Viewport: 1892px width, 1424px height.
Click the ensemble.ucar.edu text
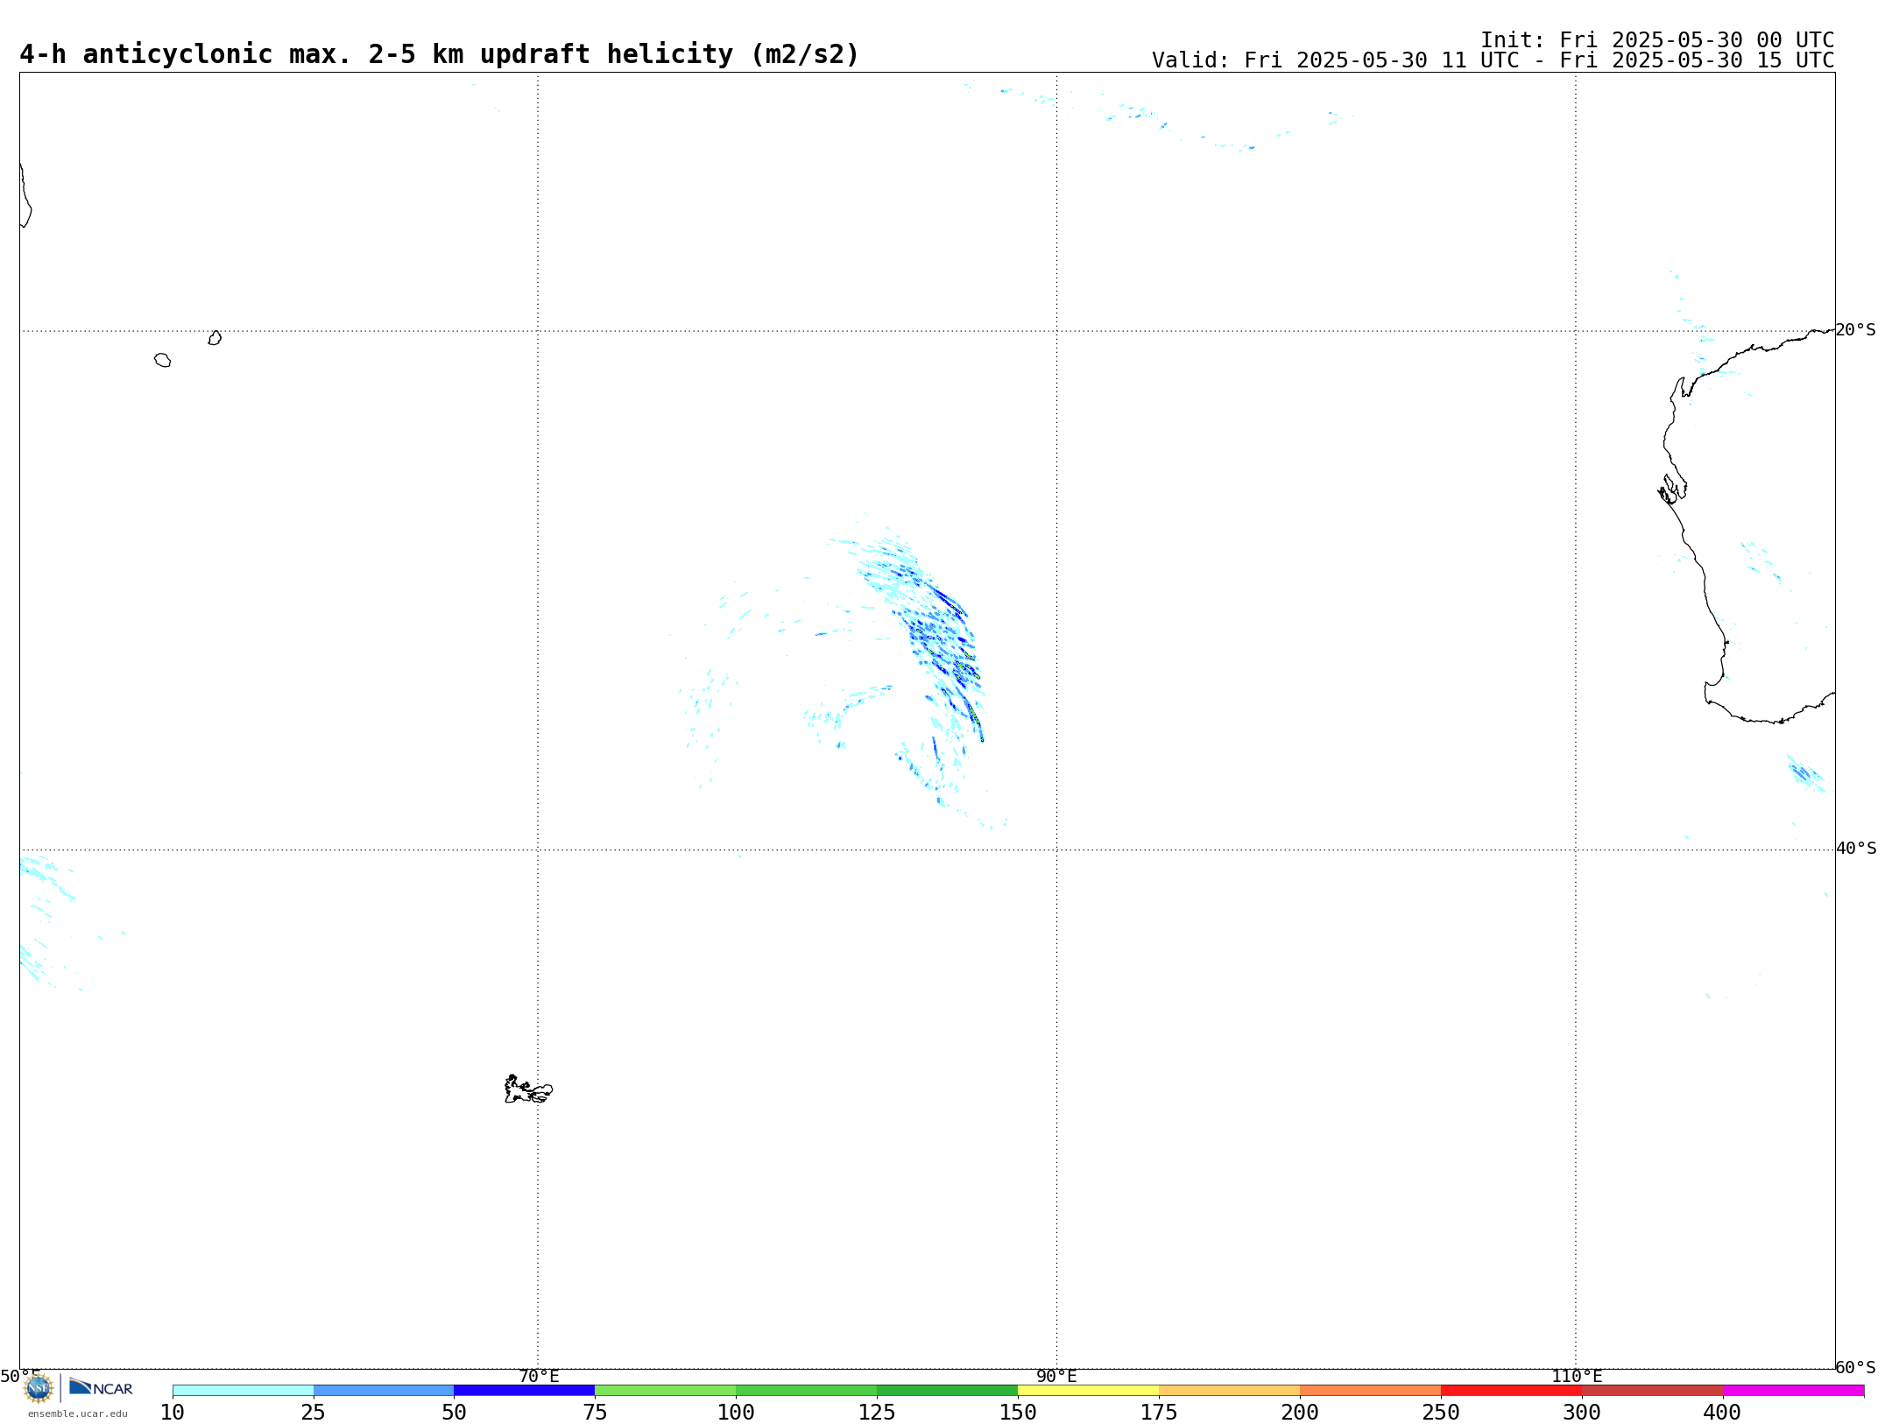[x=77, y=1413]
